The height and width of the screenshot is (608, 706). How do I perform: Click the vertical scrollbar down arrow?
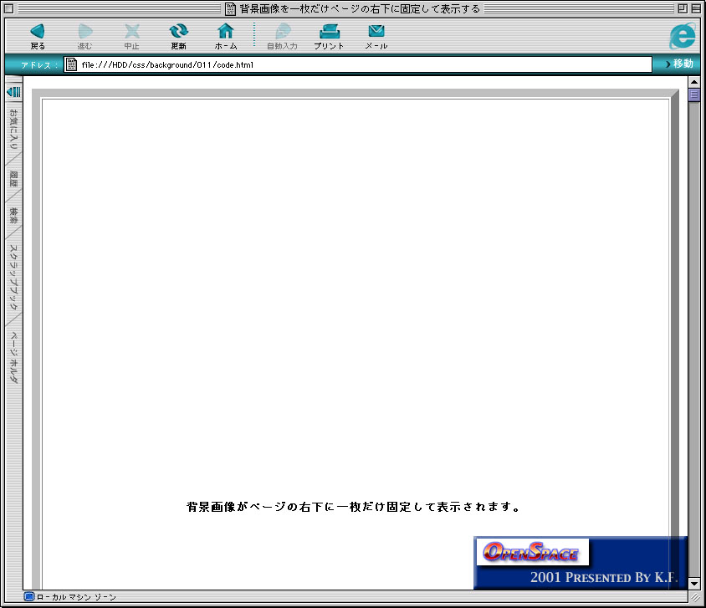693,584
